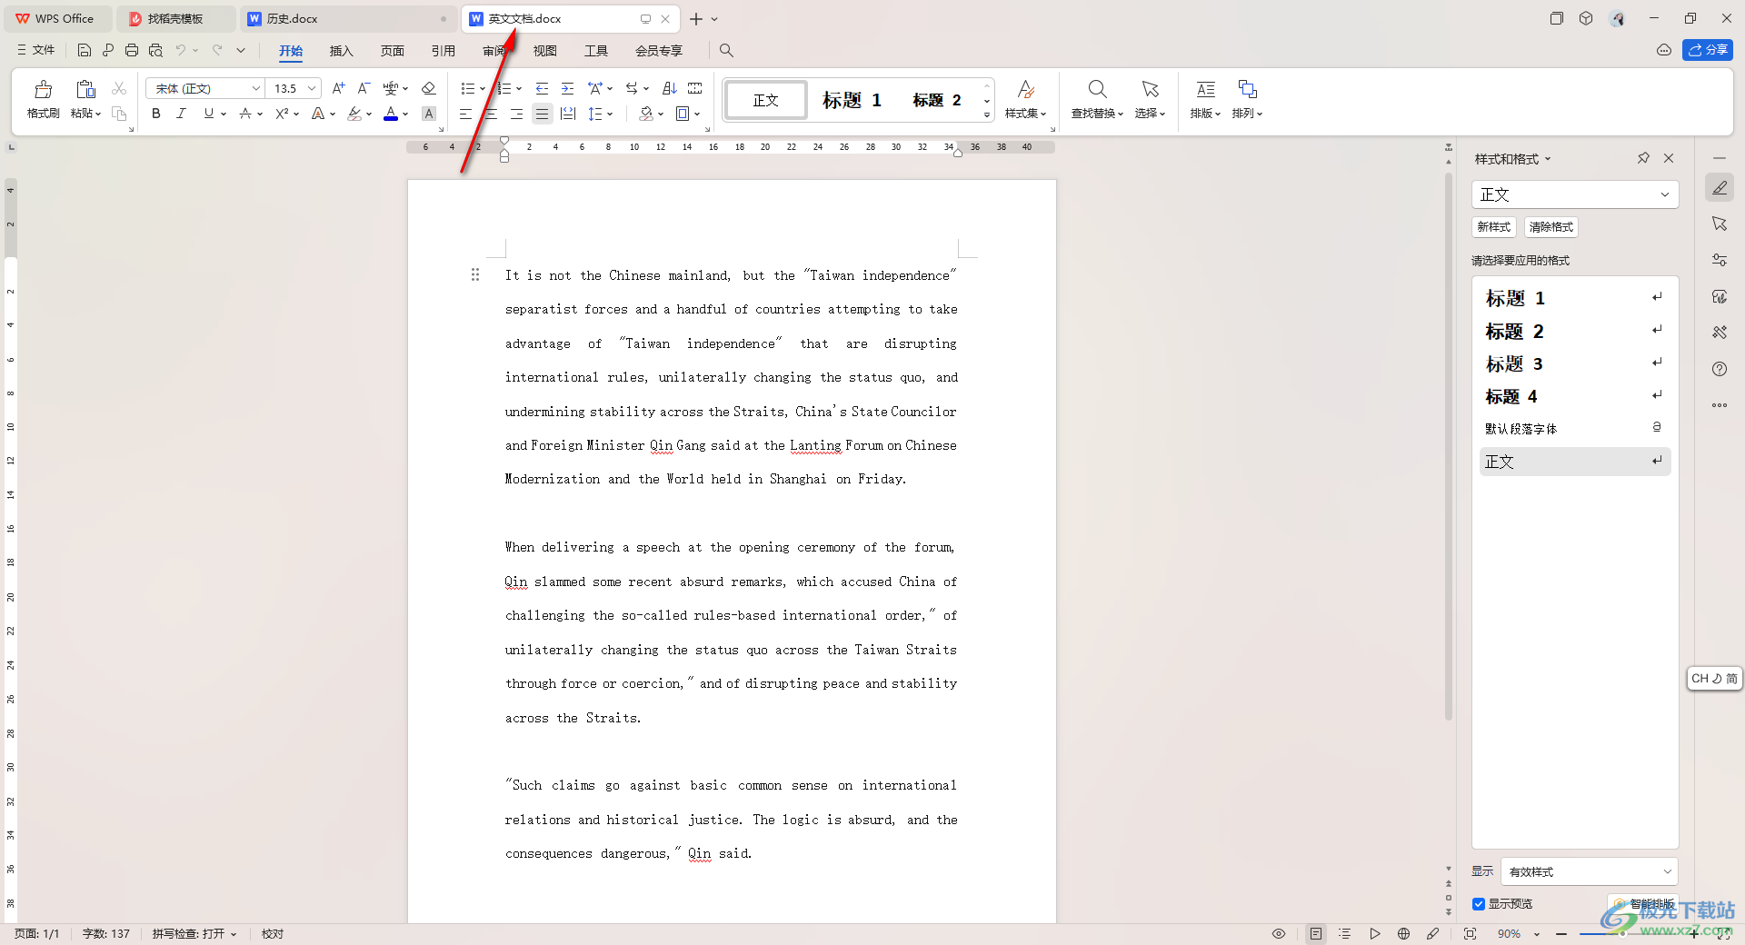Click the save icon in quick toolbar
Screen dimensions: 1745x945
coord(85,50)
